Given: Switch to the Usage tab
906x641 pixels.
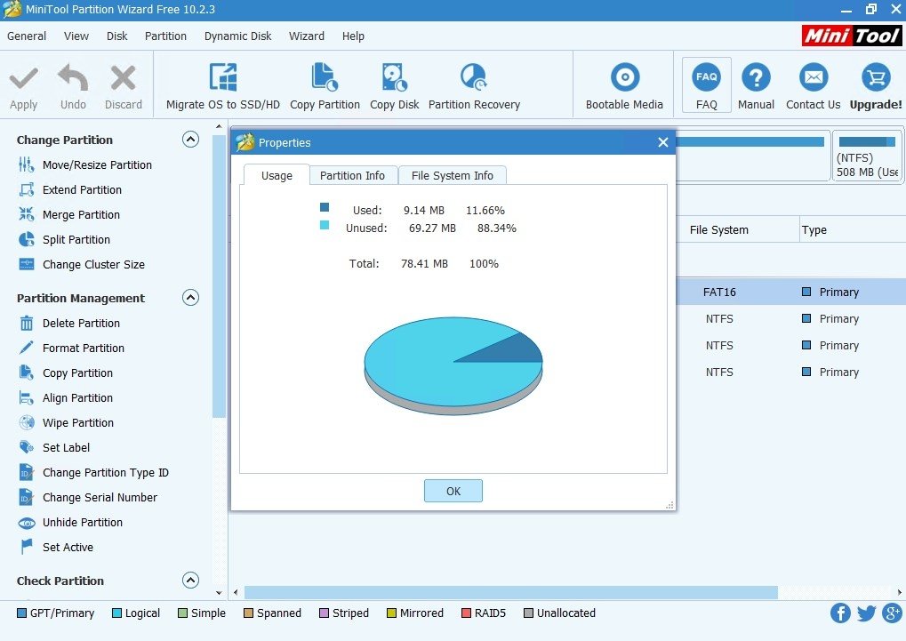Looking at the screenshot, I should pyautogui.click(x=277, y=175).
